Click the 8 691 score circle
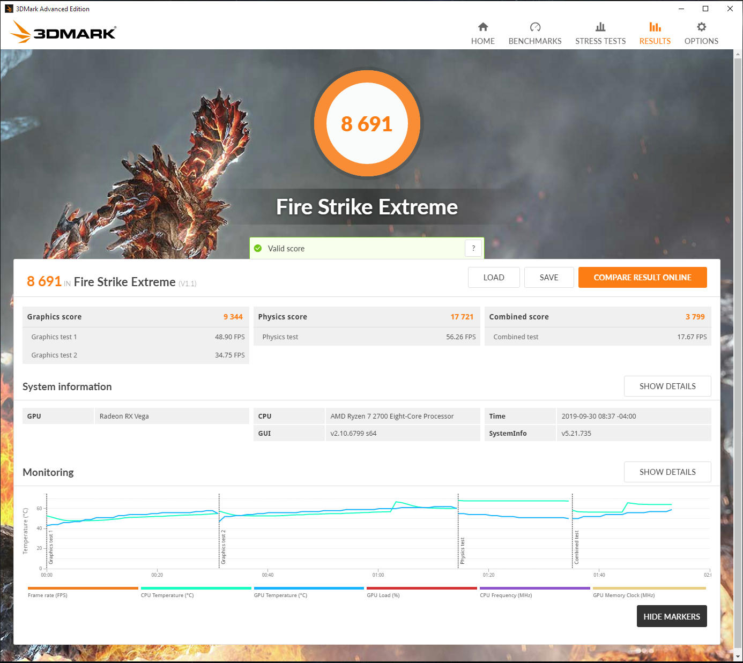The height and width of the screenshot is (663, 743). pyautogui.click(x=367, y=124)
